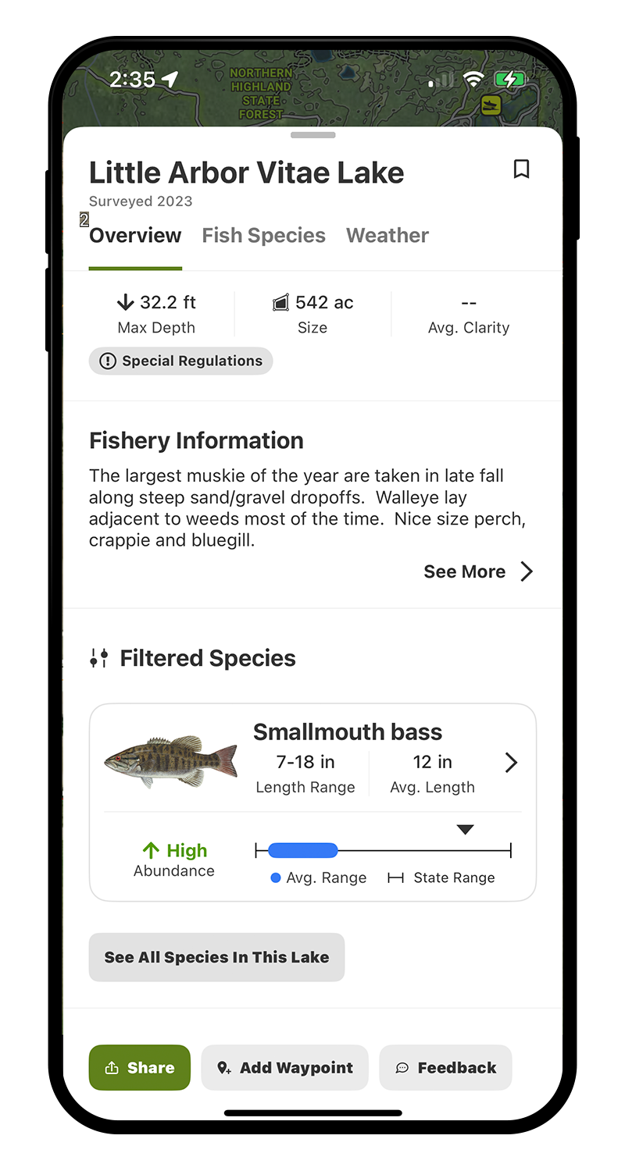
Task: Switch to the Weather tab
Action: tap(387, 236)
